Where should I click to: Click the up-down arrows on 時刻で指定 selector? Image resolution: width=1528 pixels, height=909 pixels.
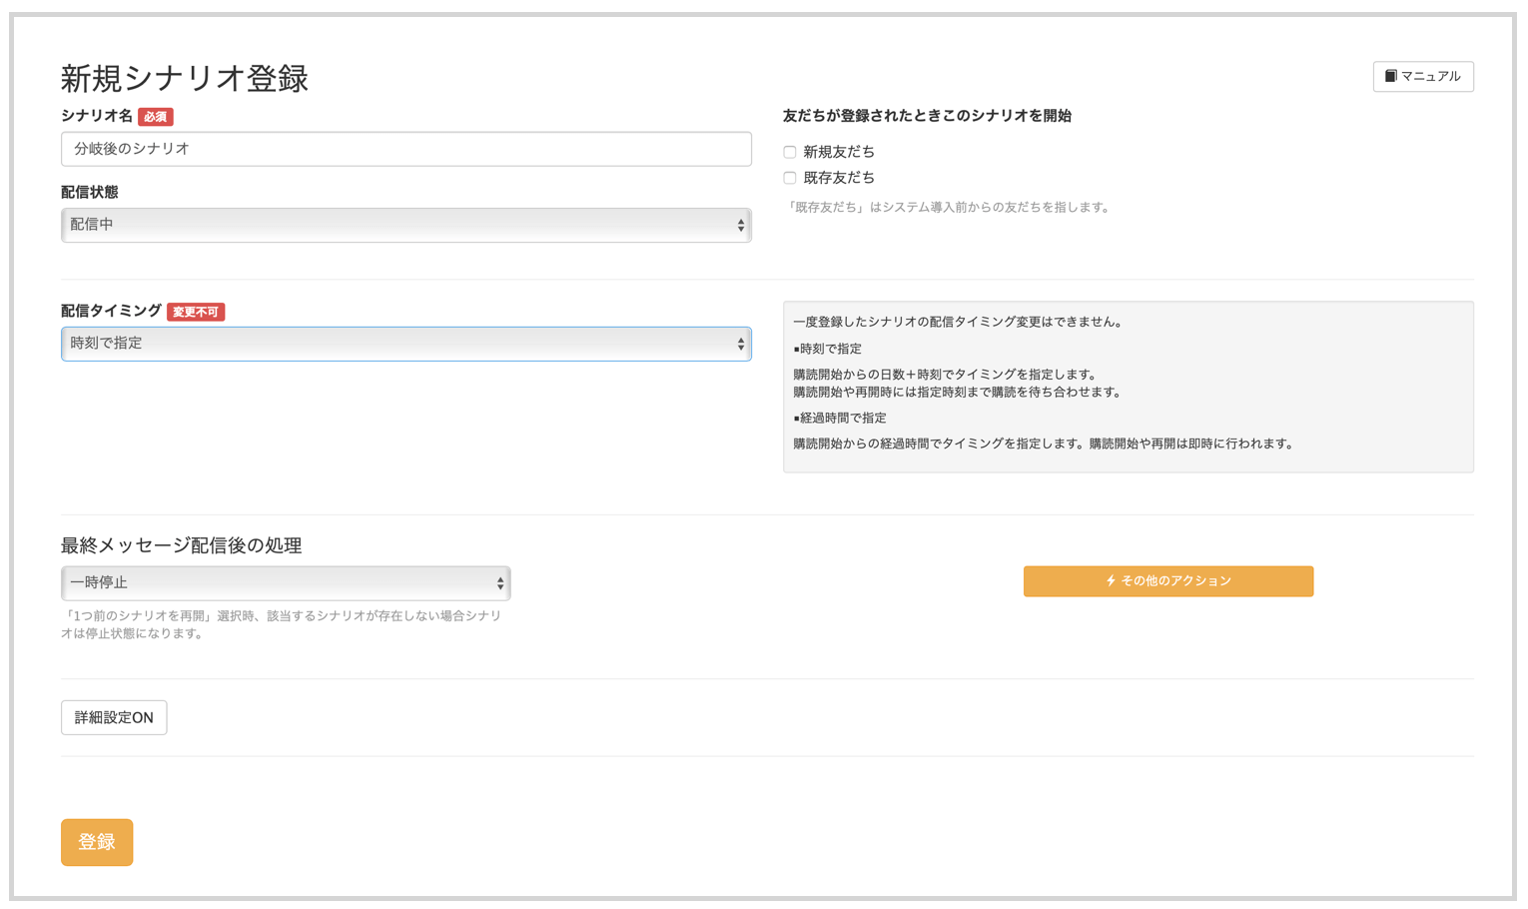(x=740, y=344)
